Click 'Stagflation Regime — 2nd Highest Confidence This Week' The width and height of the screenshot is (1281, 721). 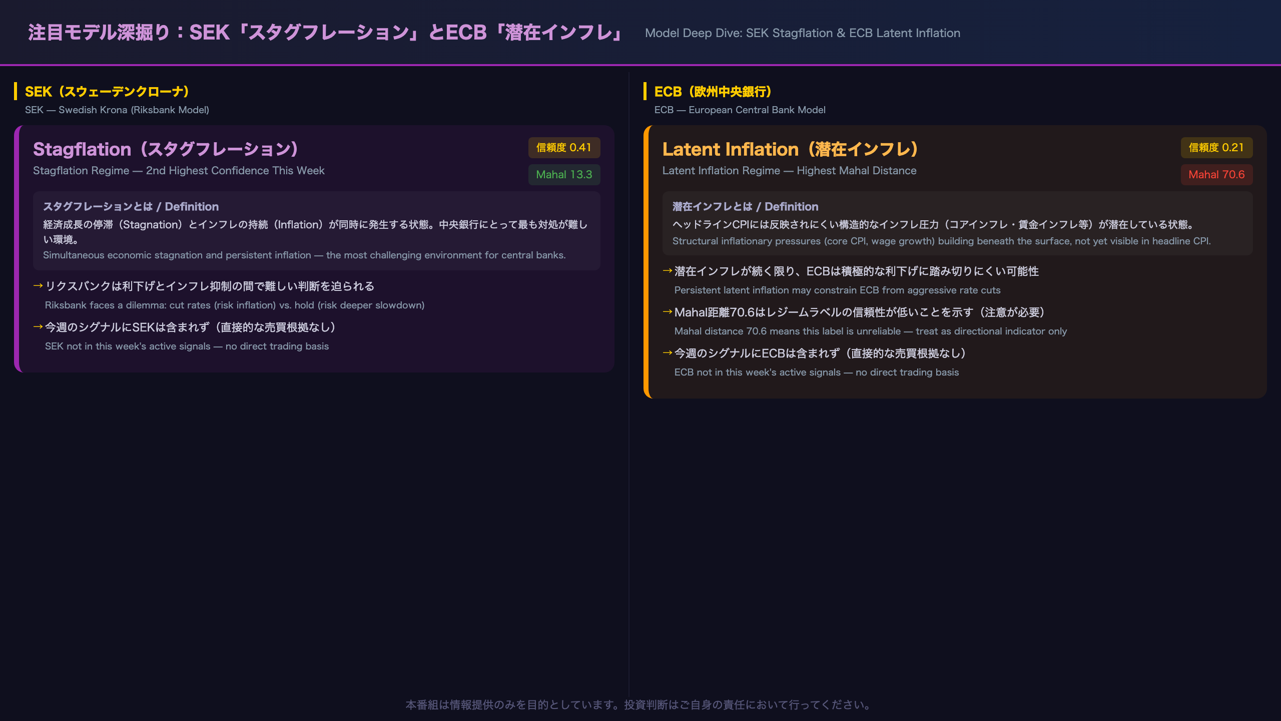click(x=179, y=171)
